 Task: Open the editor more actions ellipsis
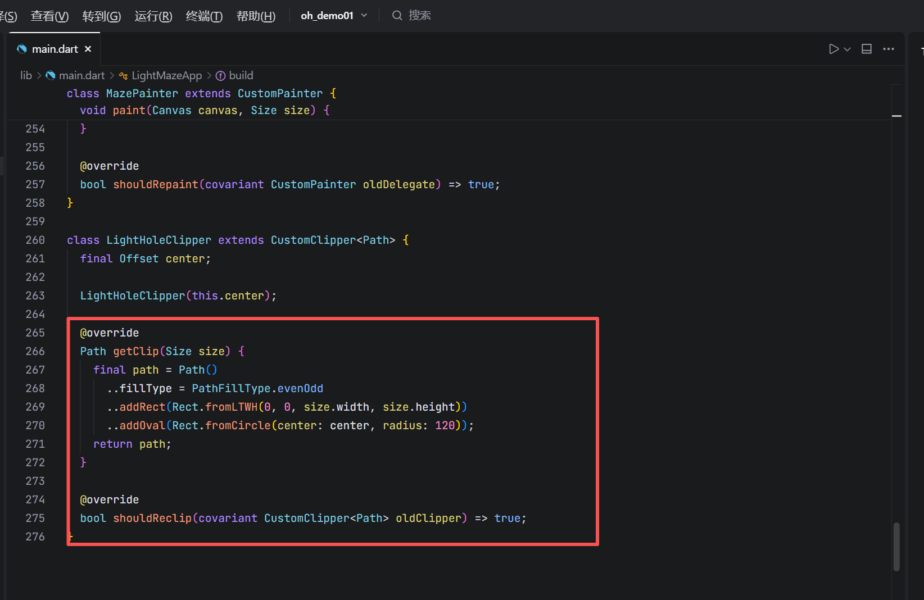click(x=889, y=49)
